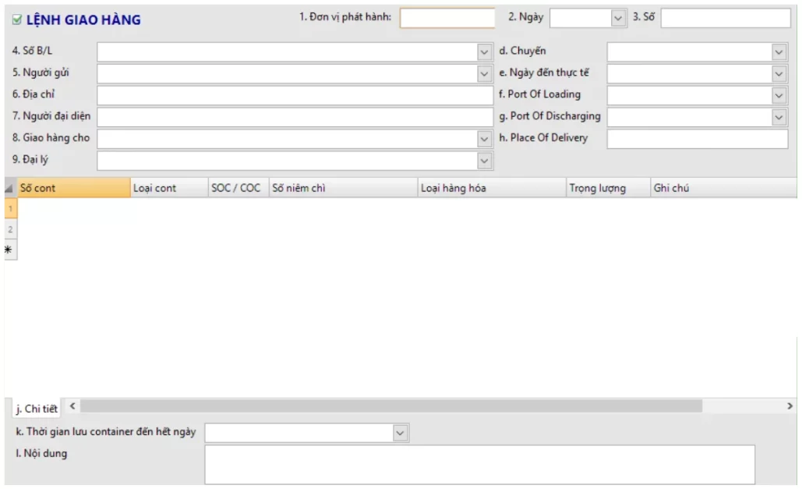Expand the Port Of Loading dropdown
802x489 pixels.
[779, 96]
